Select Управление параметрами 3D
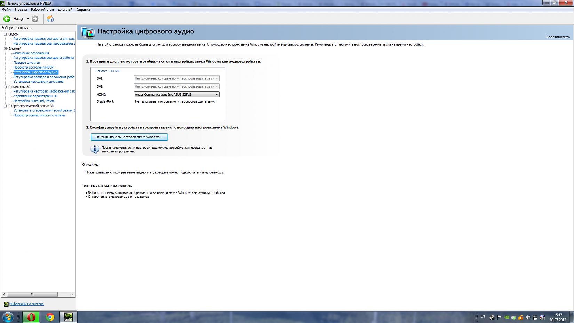This screenshot has height=323, width=574. [x=35, y=96]
